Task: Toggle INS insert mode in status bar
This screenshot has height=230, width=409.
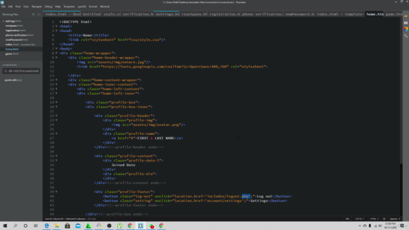Action: pos(348,218)
